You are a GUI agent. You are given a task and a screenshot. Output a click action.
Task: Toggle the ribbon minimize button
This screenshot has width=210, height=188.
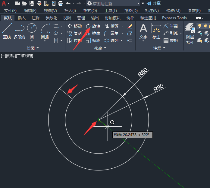pyautogui.click(x=198, y=18)
